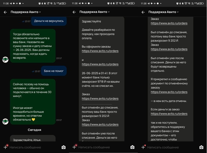Tap back arrow in chat showing 'Я прикрепил к сообщению'
This screenshot has width=207, height=153.
tap(143, 12)
